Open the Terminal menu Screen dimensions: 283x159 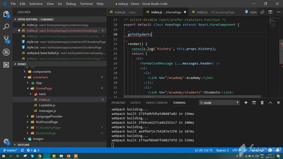tap(86, 4)
